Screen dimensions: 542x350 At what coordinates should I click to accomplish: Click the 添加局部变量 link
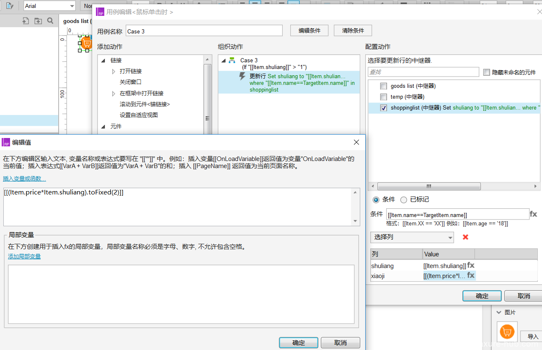click(24, 256)
